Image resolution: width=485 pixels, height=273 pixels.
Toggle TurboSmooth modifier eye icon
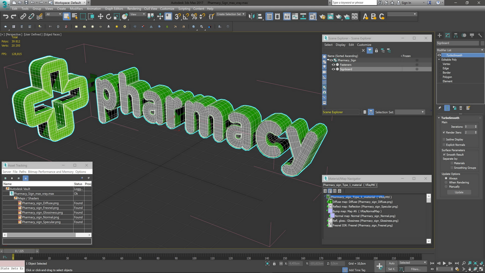(439, 55)
